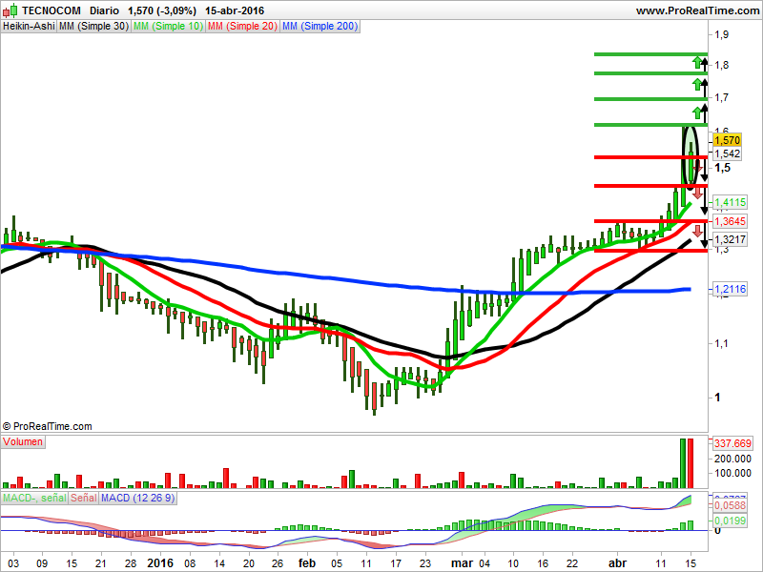763x572 pixels.
Task: Click the yellow 1,570 current price tag
Action: (728, 140)
